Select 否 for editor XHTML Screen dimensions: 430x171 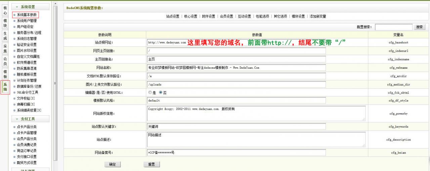pos(161,92)
